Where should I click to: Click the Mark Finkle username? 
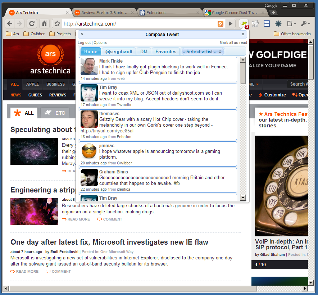(111, 61)
